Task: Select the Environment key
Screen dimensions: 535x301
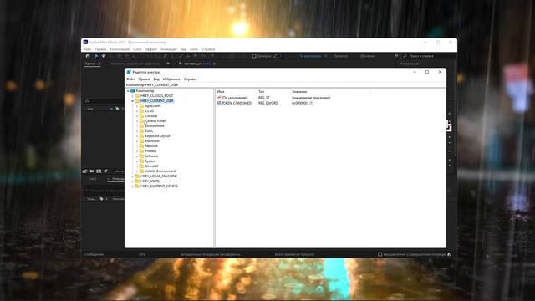Action: [x=155, y=126]
